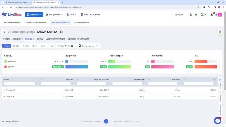The image size is (226, 127).
Task: Open the Январь (1 мес) date picker
Action: click(x=65, y=46)
